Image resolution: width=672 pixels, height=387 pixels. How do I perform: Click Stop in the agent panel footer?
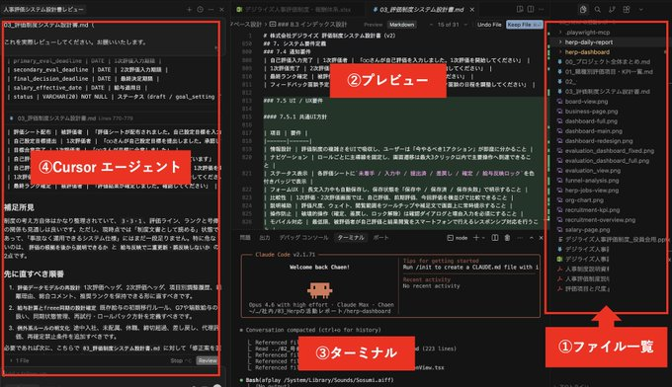[x=180, y=360]
